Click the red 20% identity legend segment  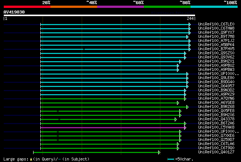click(x=27, y=7)
